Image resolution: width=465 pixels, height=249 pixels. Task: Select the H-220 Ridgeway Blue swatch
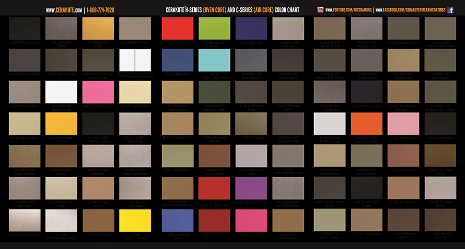coord(178,221)
